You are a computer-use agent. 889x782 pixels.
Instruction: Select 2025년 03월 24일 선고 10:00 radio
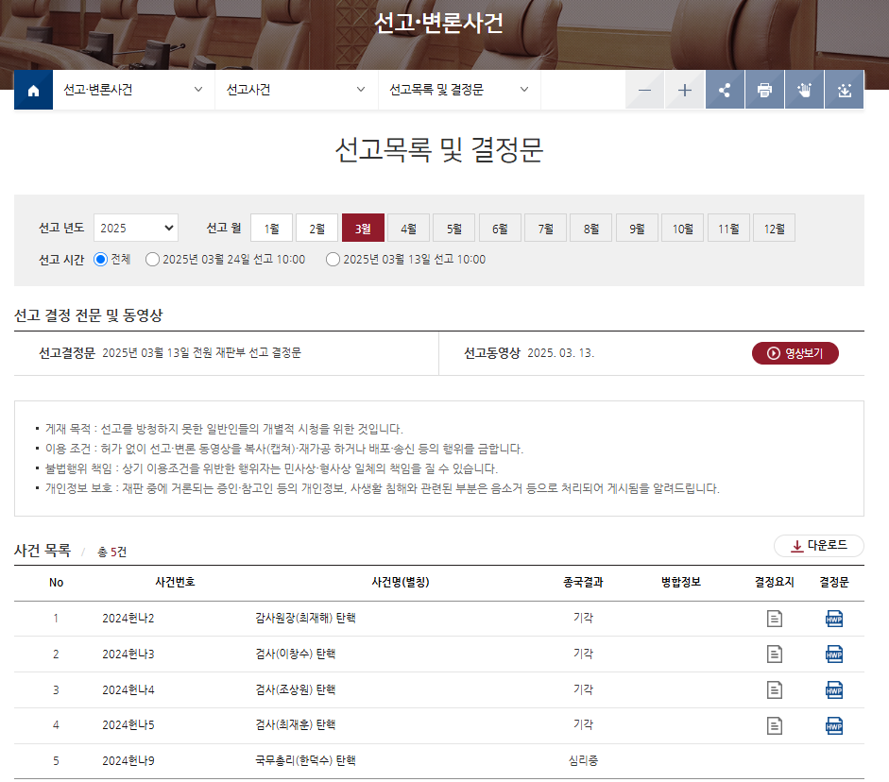tap(152, 260)
